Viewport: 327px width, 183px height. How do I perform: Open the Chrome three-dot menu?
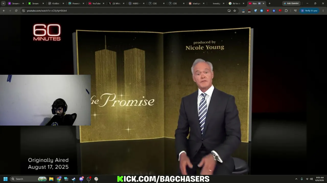[323, 11]
